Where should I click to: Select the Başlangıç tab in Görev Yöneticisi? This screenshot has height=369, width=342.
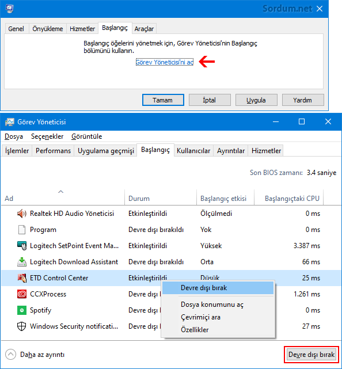click(x=155, y=150)
